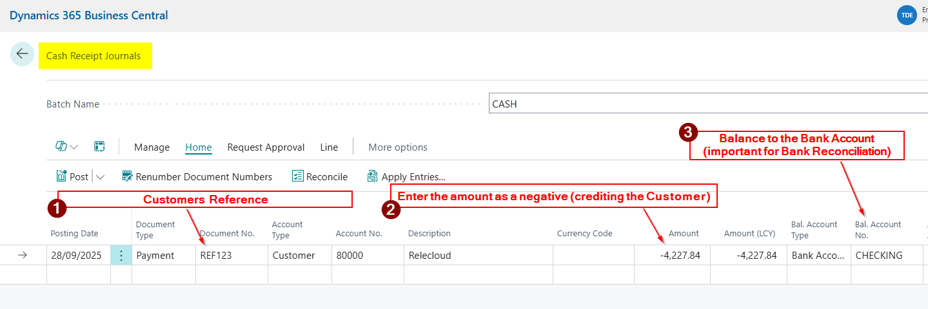The height and width of the screenshot is (309, 928).
Task: Click the Renumber Document Numbers icon
Action: [x=127, y=176]
